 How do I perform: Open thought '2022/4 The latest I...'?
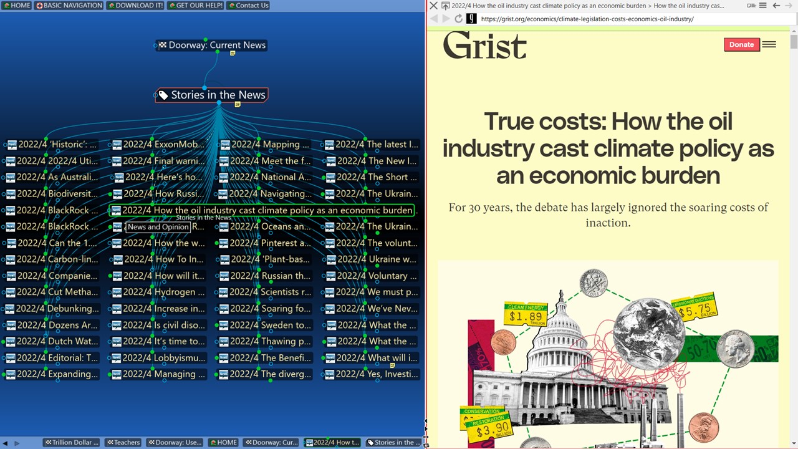point(372,145)
